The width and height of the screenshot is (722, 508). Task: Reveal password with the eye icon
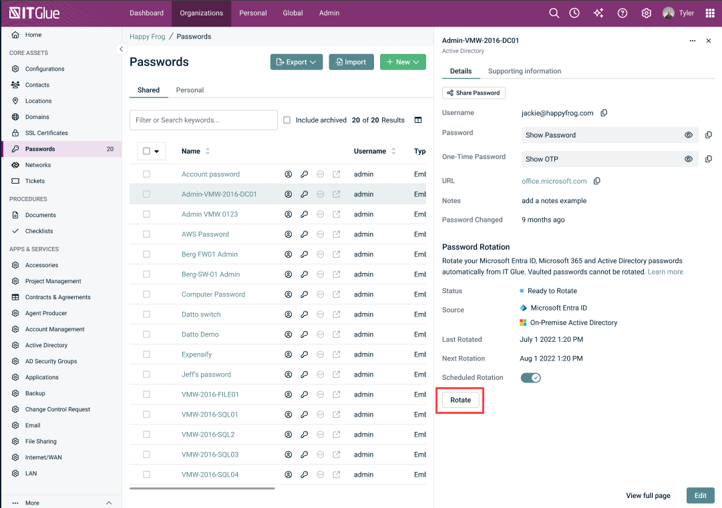[689, 135]
